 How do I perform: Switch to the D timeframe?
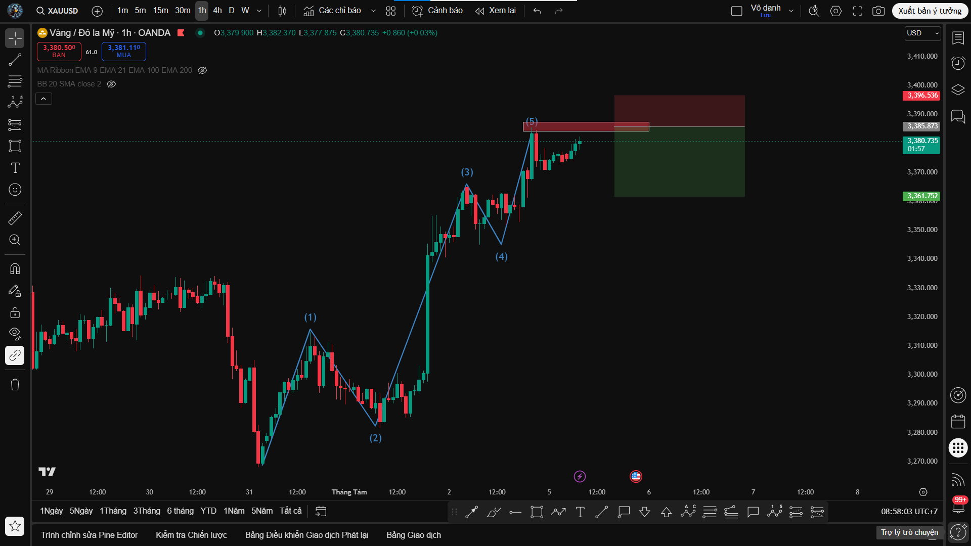pos(232,11)
